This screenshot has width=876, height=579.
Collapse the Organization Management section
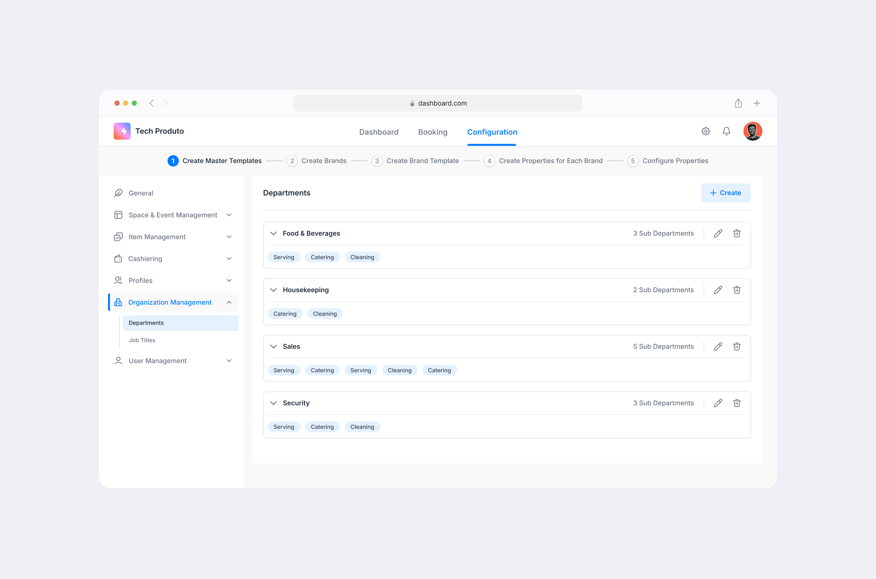pyautogui.click(x=229, y=302)
